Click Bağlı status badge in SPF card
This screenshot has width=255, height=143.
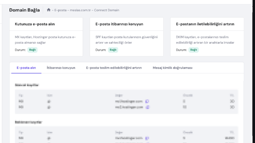113,50
